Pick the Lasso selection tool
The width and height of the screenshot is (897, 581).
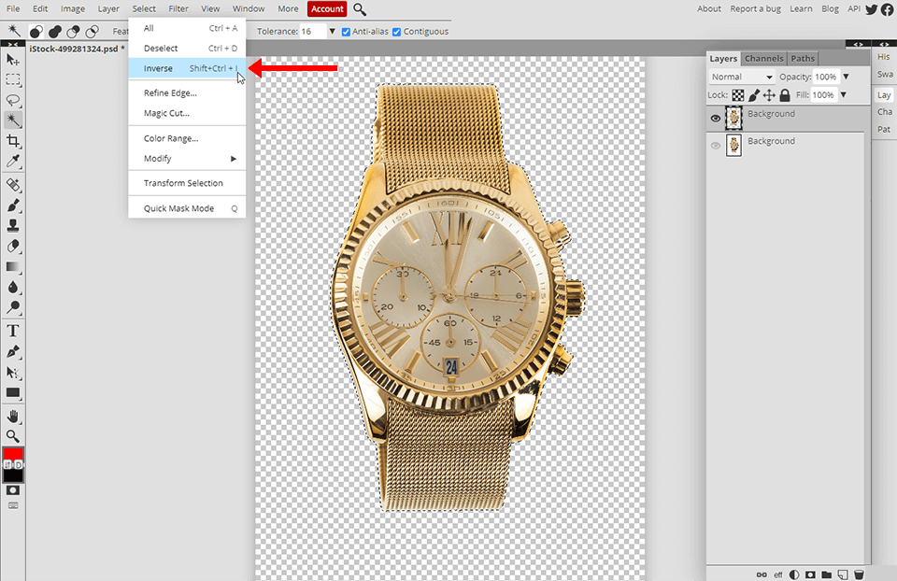(13, 100)
